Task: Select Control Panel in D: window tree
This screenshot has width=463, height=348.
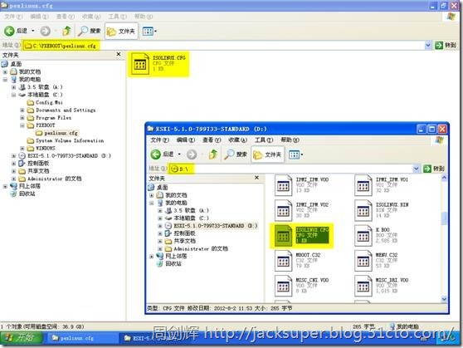Action: (x=181, y=233)
